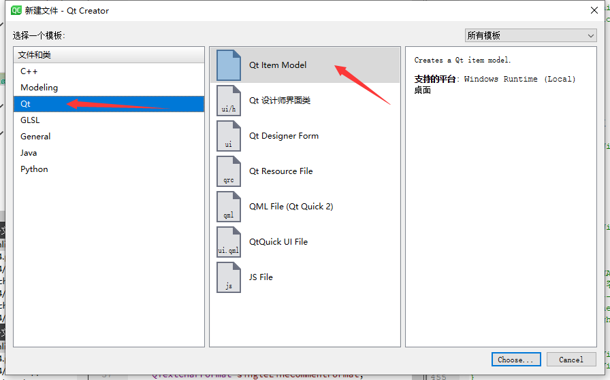Select the C++ category
The height and width of the screenshot is (380, 610).
click(x=109, y=71)
